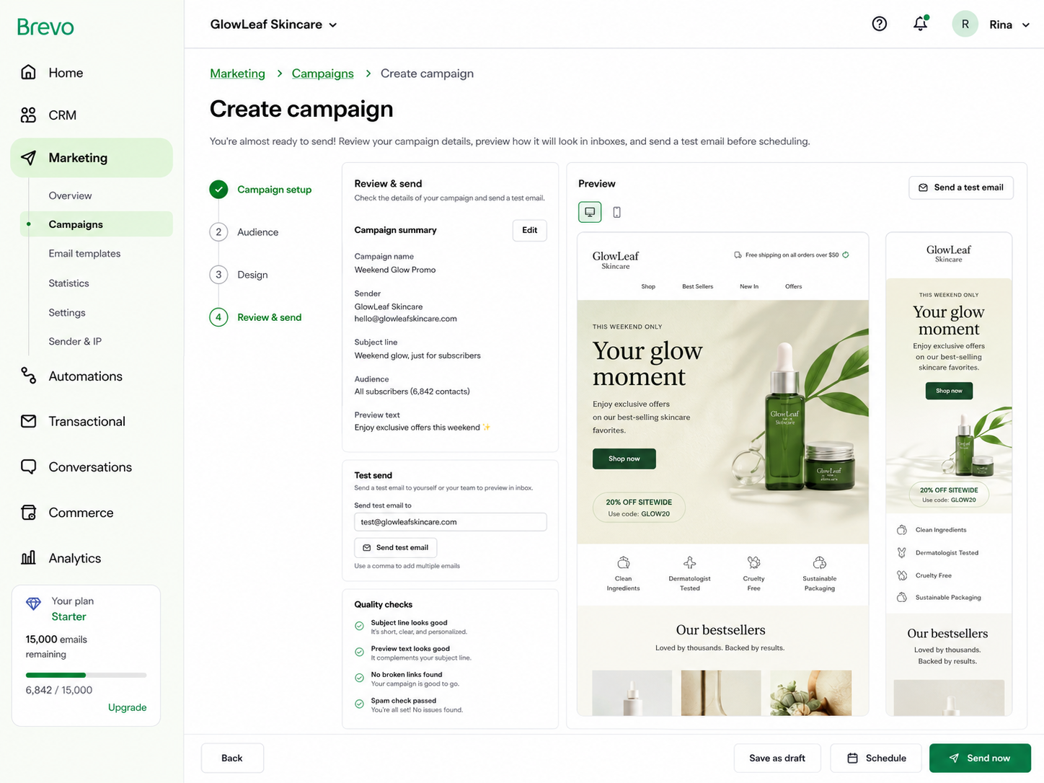Expand the Rina user menu chevron

[x=1026, y=25]
